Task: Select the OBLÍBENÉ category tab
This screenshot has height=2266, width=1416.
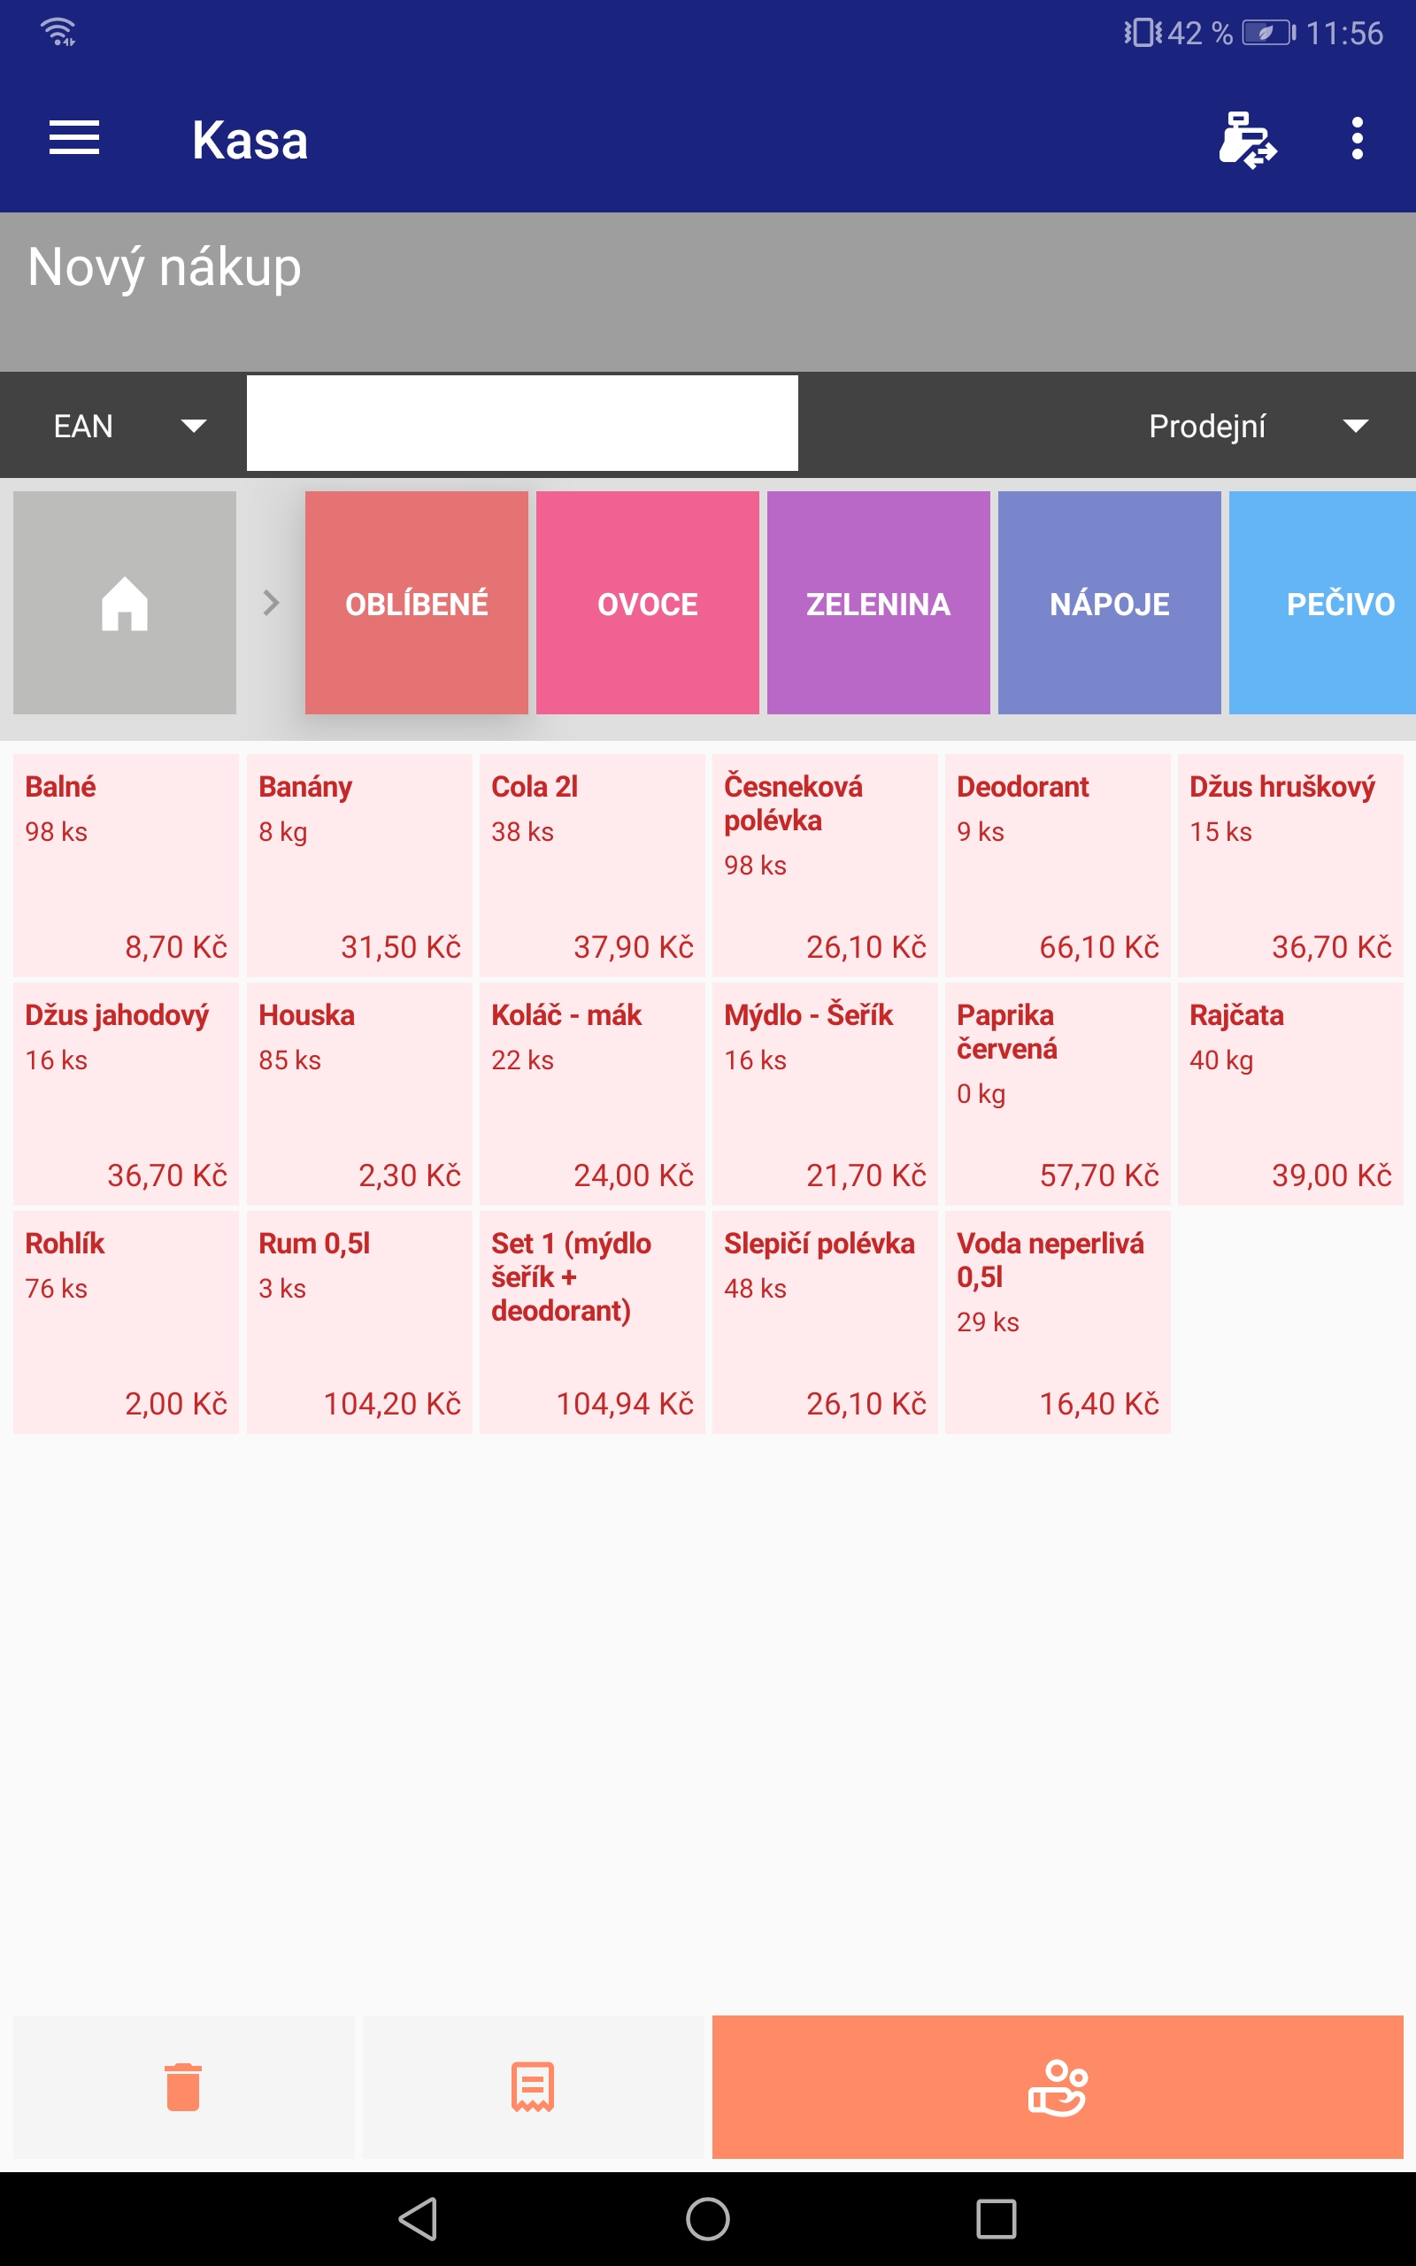Action: tap(417, 602)
